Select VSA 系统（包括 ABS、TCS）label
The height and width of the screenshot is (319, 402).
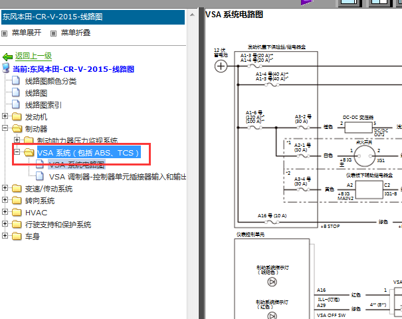point(89,153)
